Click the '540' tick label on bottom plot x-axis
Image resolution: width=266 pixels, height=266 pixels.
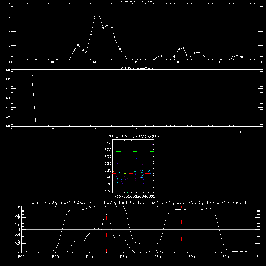(x=89, y=257)
